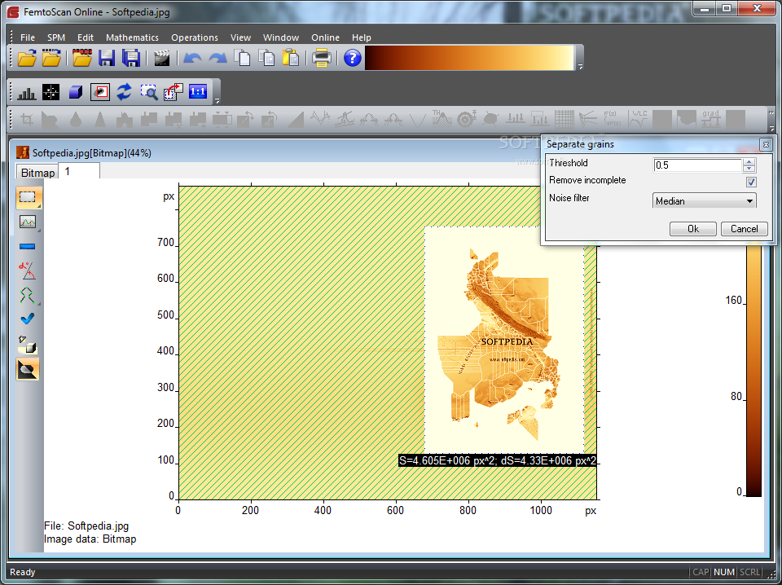
Task: Click the Print icon
Action: pos(322,58)
